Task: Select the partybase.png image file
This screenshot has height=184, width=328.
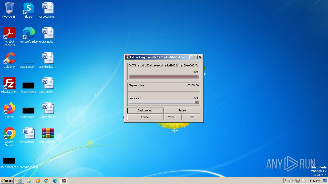Action: tap(28, 163)
